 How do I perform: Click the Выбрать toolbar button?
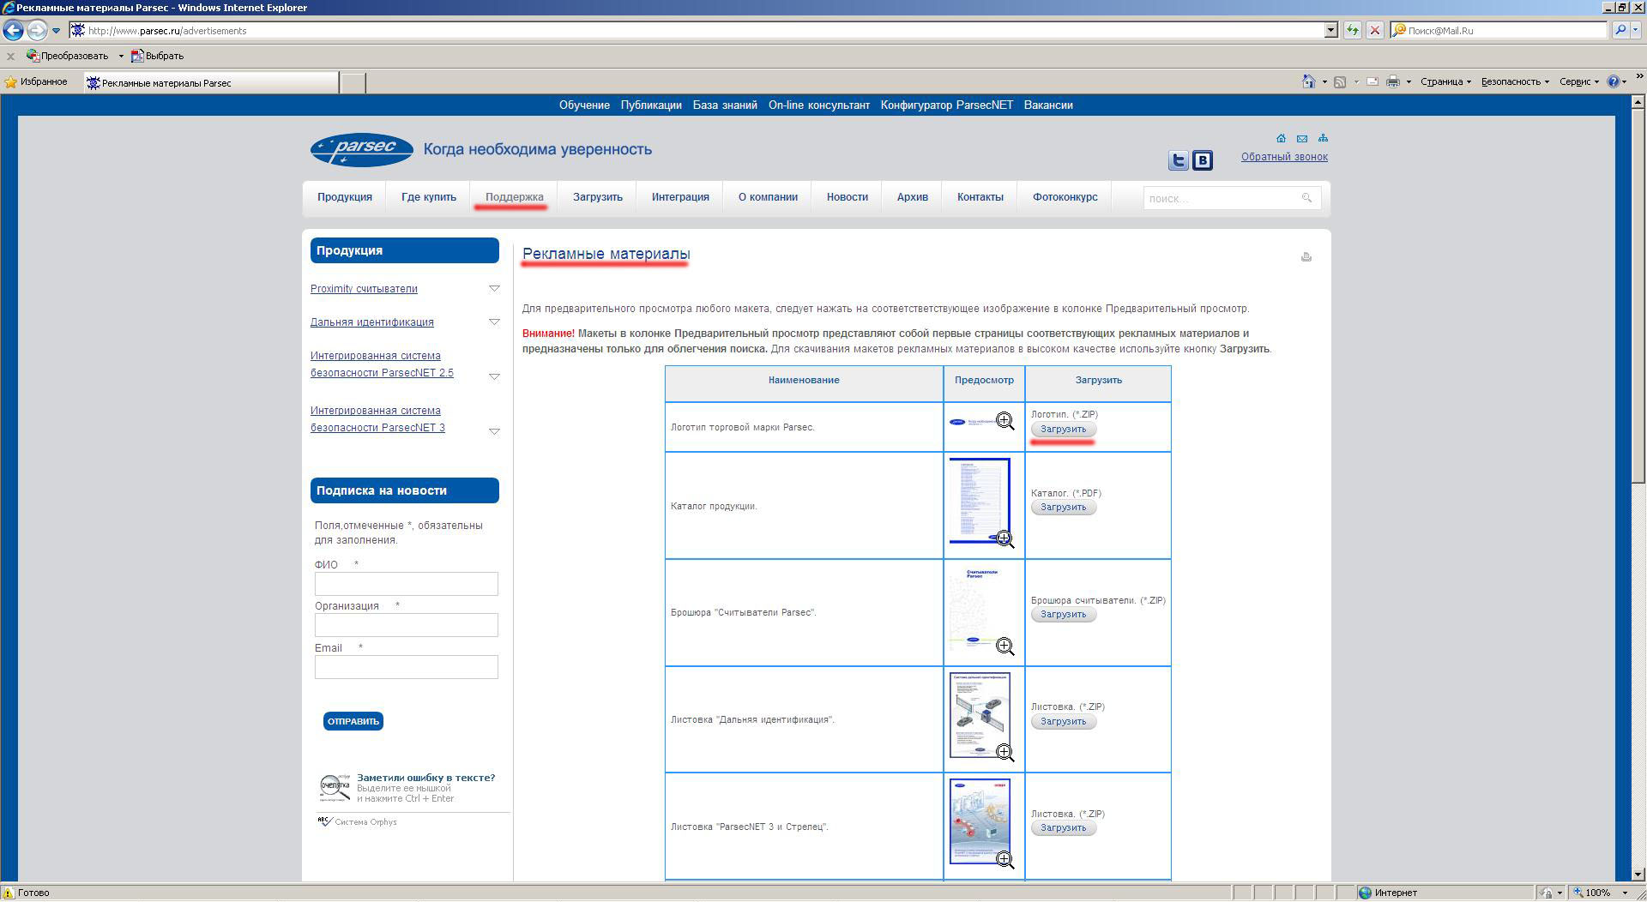(x=157, y=56)
